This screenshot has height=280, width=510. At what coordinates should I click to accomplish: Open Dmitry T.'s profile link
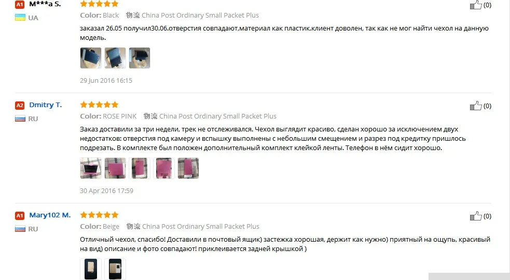(x=46, y=105)
